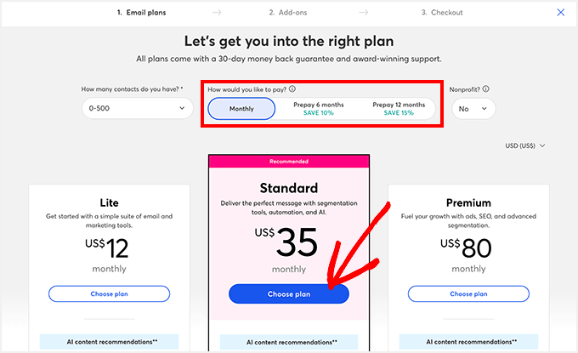Click the info icon beside the Nonprofit label

point(486,88)
